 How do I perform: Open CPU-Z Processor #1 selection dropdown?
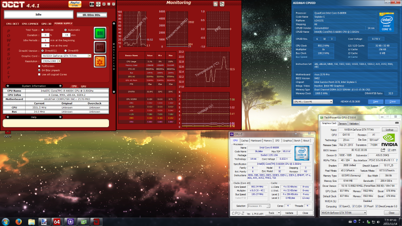[259, 206]
